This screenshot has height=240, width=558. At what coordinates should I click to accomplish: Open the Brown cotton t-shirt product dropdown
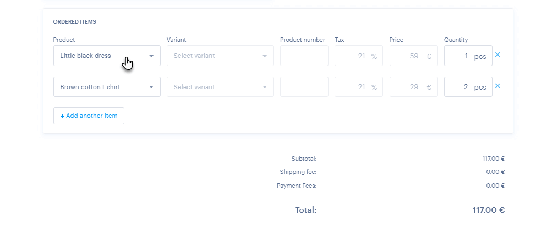coord(107,87)
